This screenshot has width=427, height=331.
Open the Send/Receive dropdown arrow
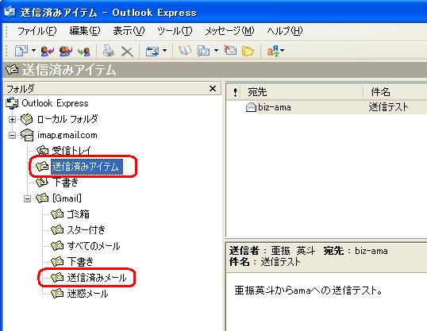pos(164,50)
